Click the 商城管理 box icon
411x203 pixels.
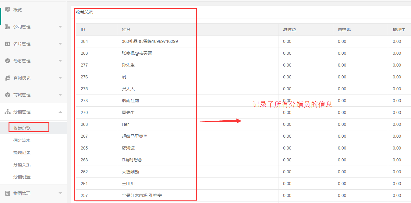pos(8,95)
